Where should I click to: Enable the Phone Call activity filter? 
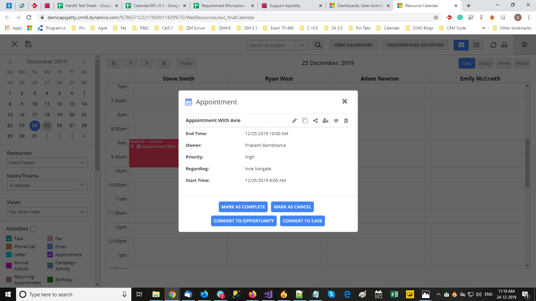click(9, 246)
